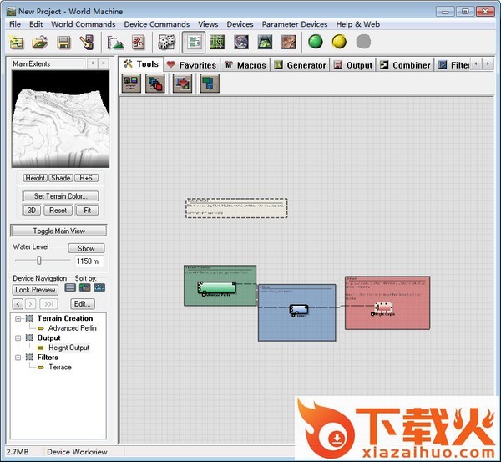Switch preview to H+S mode

pyautogui.click(x=86, y=178)
